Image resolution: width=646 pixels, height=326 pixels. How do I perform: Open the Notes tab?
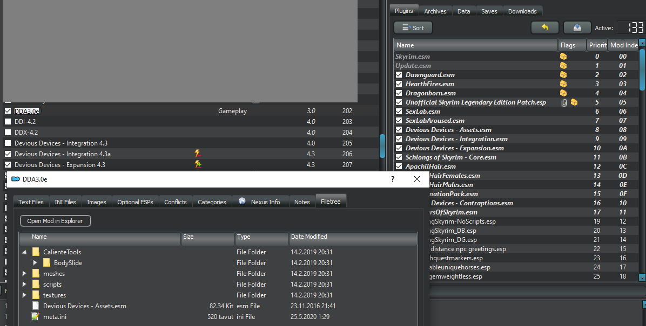(302, 202)
